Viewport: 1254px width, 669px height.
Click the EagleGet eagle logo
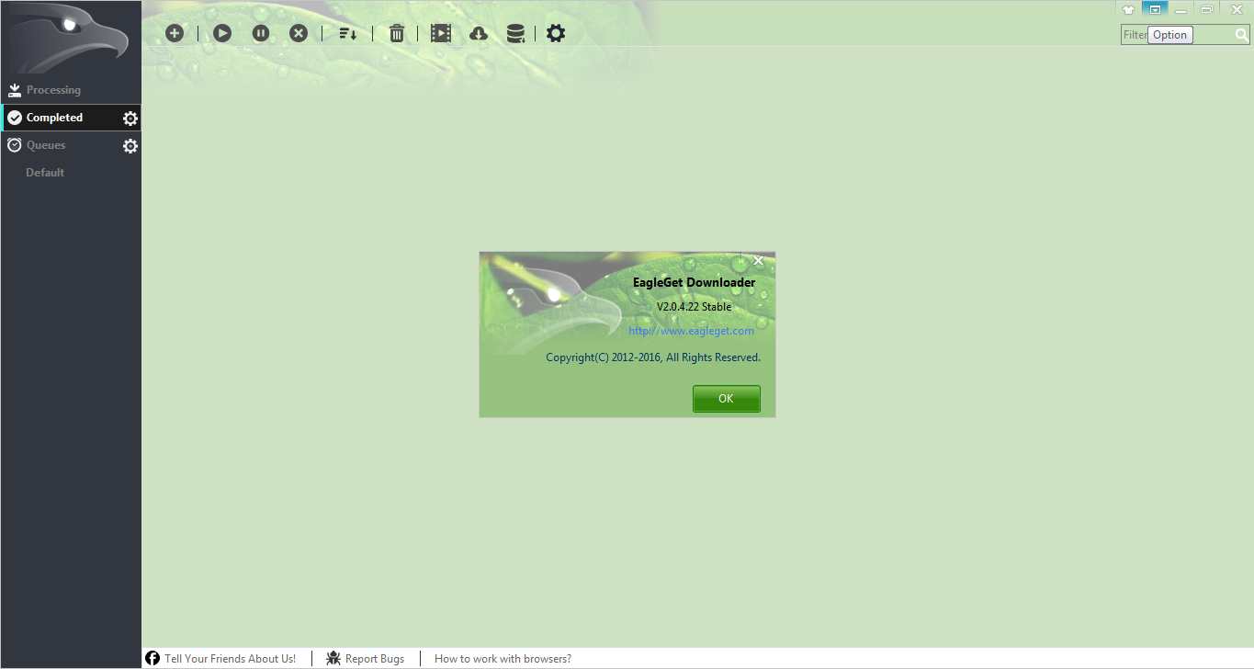tap(70, 38)
